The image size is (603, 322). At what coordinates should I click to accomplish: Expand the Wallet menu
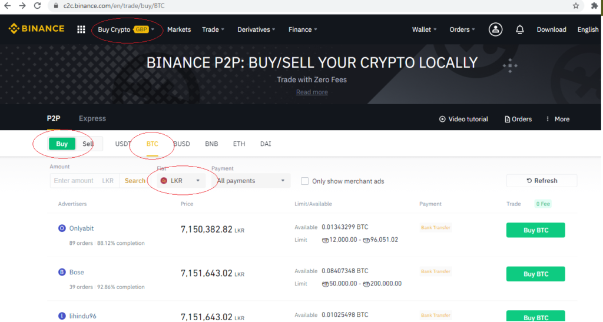424,29
